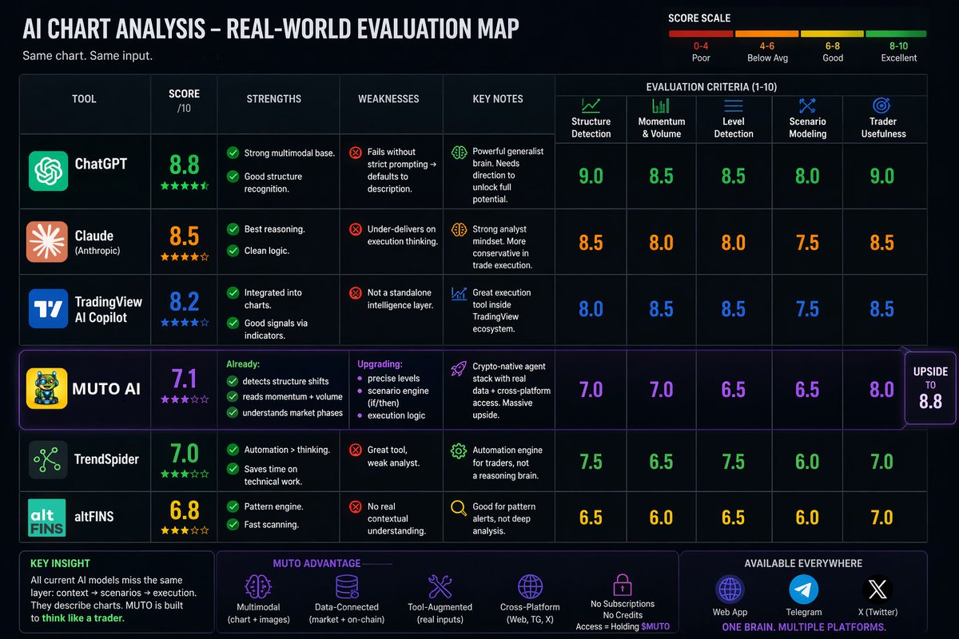
Task: Click the red X beside 'Not a standalone'
Action: pyautogui.click(x=355, y=293)
